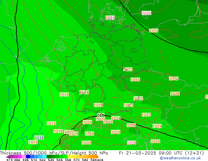
Task: Click the 510 legend value
Action: pyautogui.click(x=34, y=160)
